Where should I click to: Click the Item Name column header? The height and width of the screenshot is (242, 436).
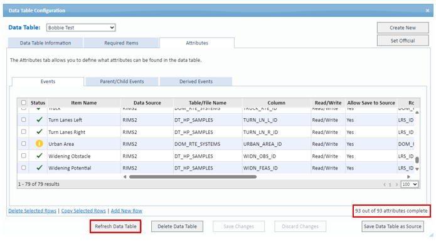click(83, 103)
